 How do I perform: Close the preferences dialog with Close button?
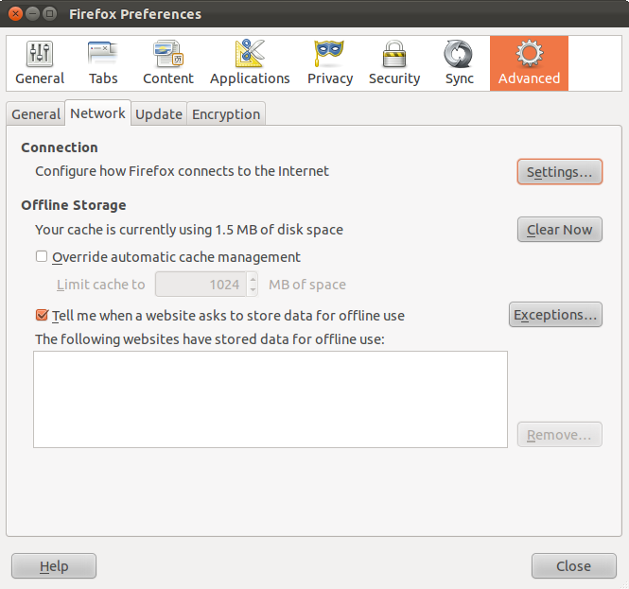573,565
